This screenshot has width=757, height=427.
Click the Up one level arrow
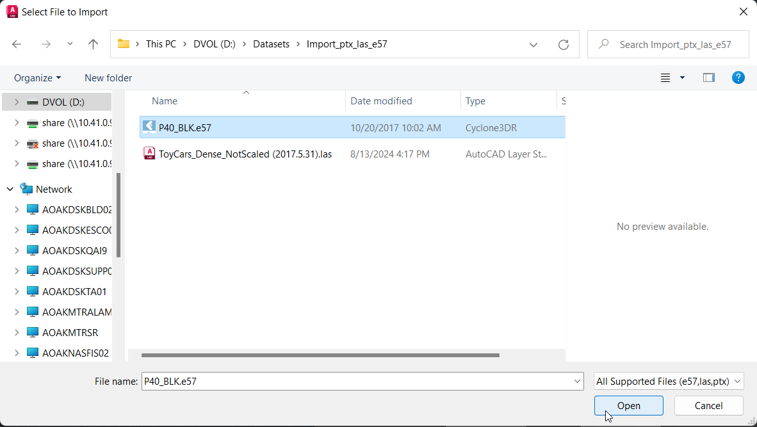click(93, 44)
